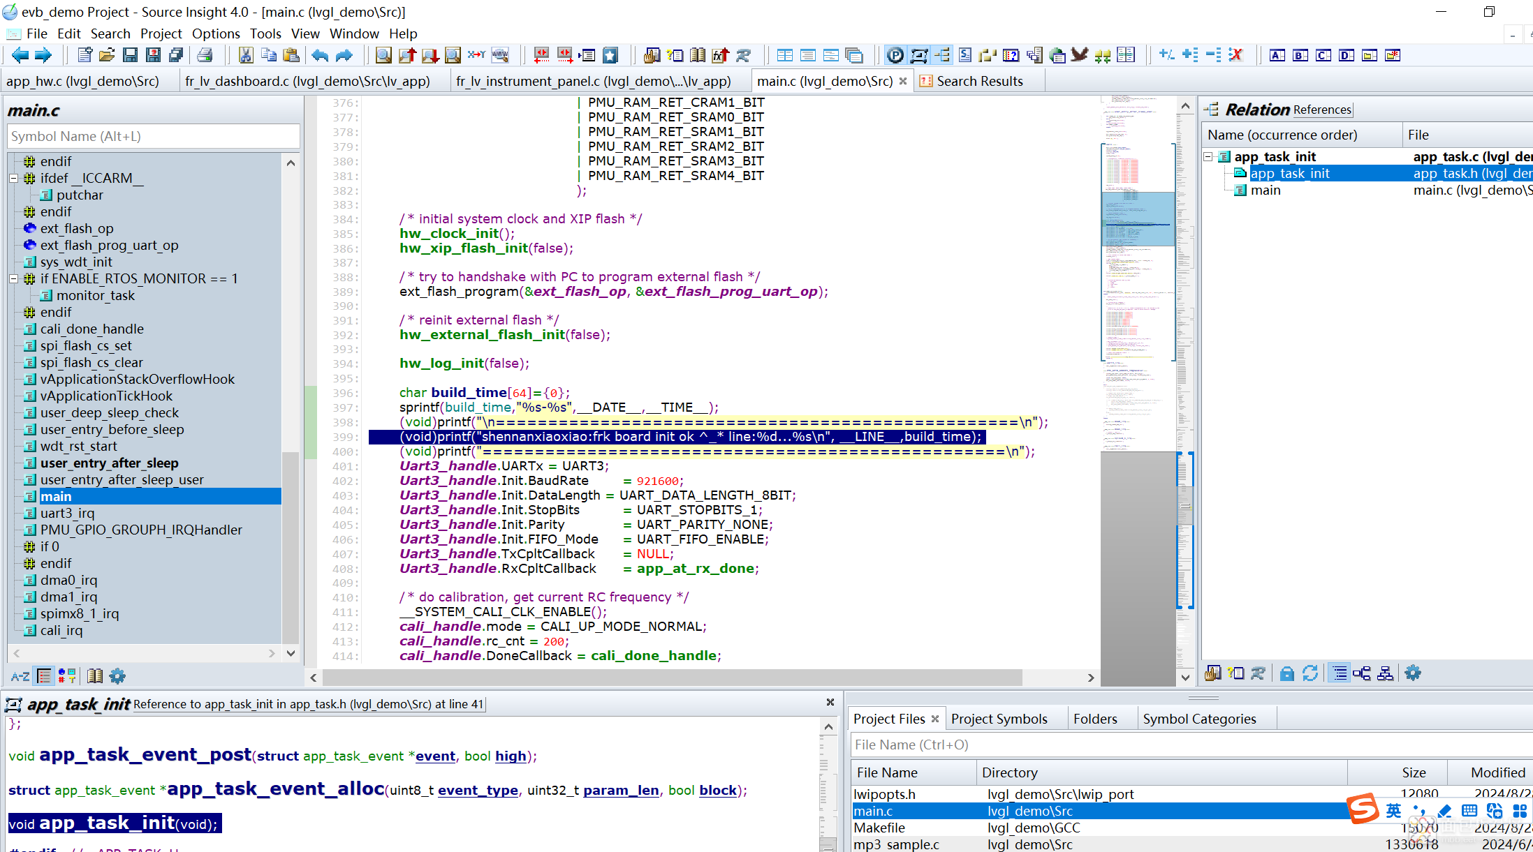This screenshot has width=1533, height=852.
Task: Collapse app_task_init relation tree node
Action: click(1208, 157)
